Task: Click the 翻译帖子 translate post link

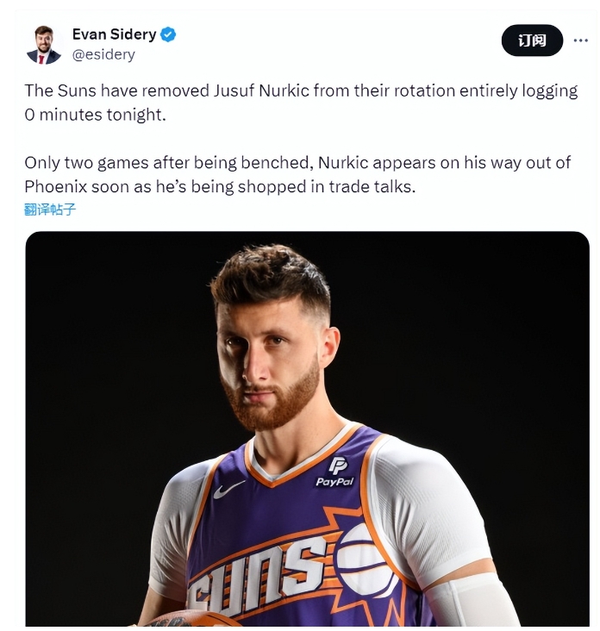Action: pyautogui.click(x=50, y=209)
